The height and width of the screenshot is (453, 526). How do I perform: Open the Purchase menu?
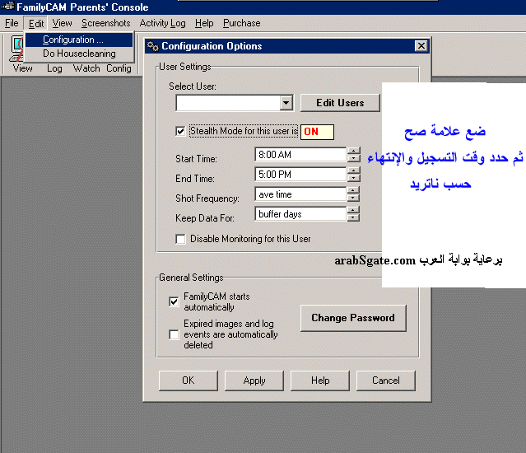tap(241, 23)
